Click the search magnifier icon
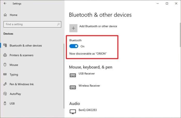 point(58,24)
